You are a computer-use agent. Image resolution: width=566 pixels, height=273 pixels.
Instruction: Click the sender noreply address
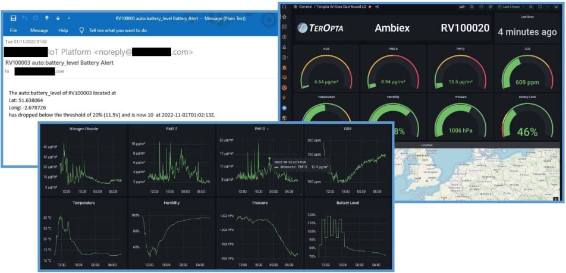point(143,52)
